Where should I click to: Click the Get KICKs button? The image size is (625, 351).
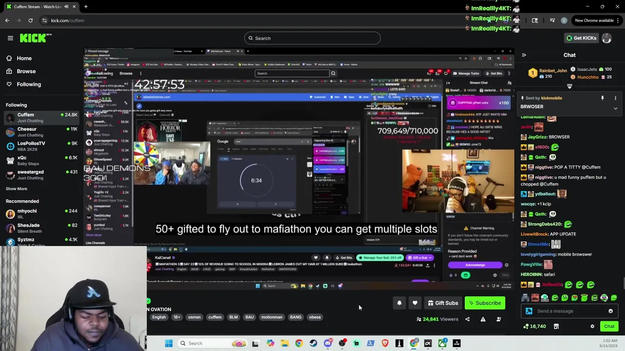[x=581, y=38]
